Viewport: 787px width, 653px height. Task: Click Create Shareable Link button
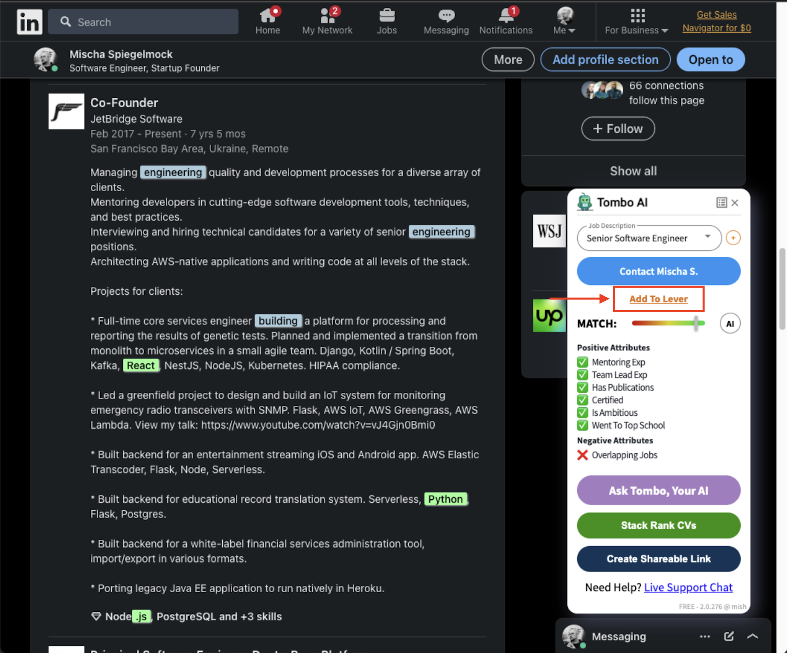coord(659,559)
